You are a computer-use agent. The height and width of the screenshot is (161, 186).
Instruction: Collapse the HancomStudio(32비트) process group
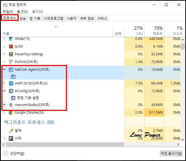click(x=4, y=105)
